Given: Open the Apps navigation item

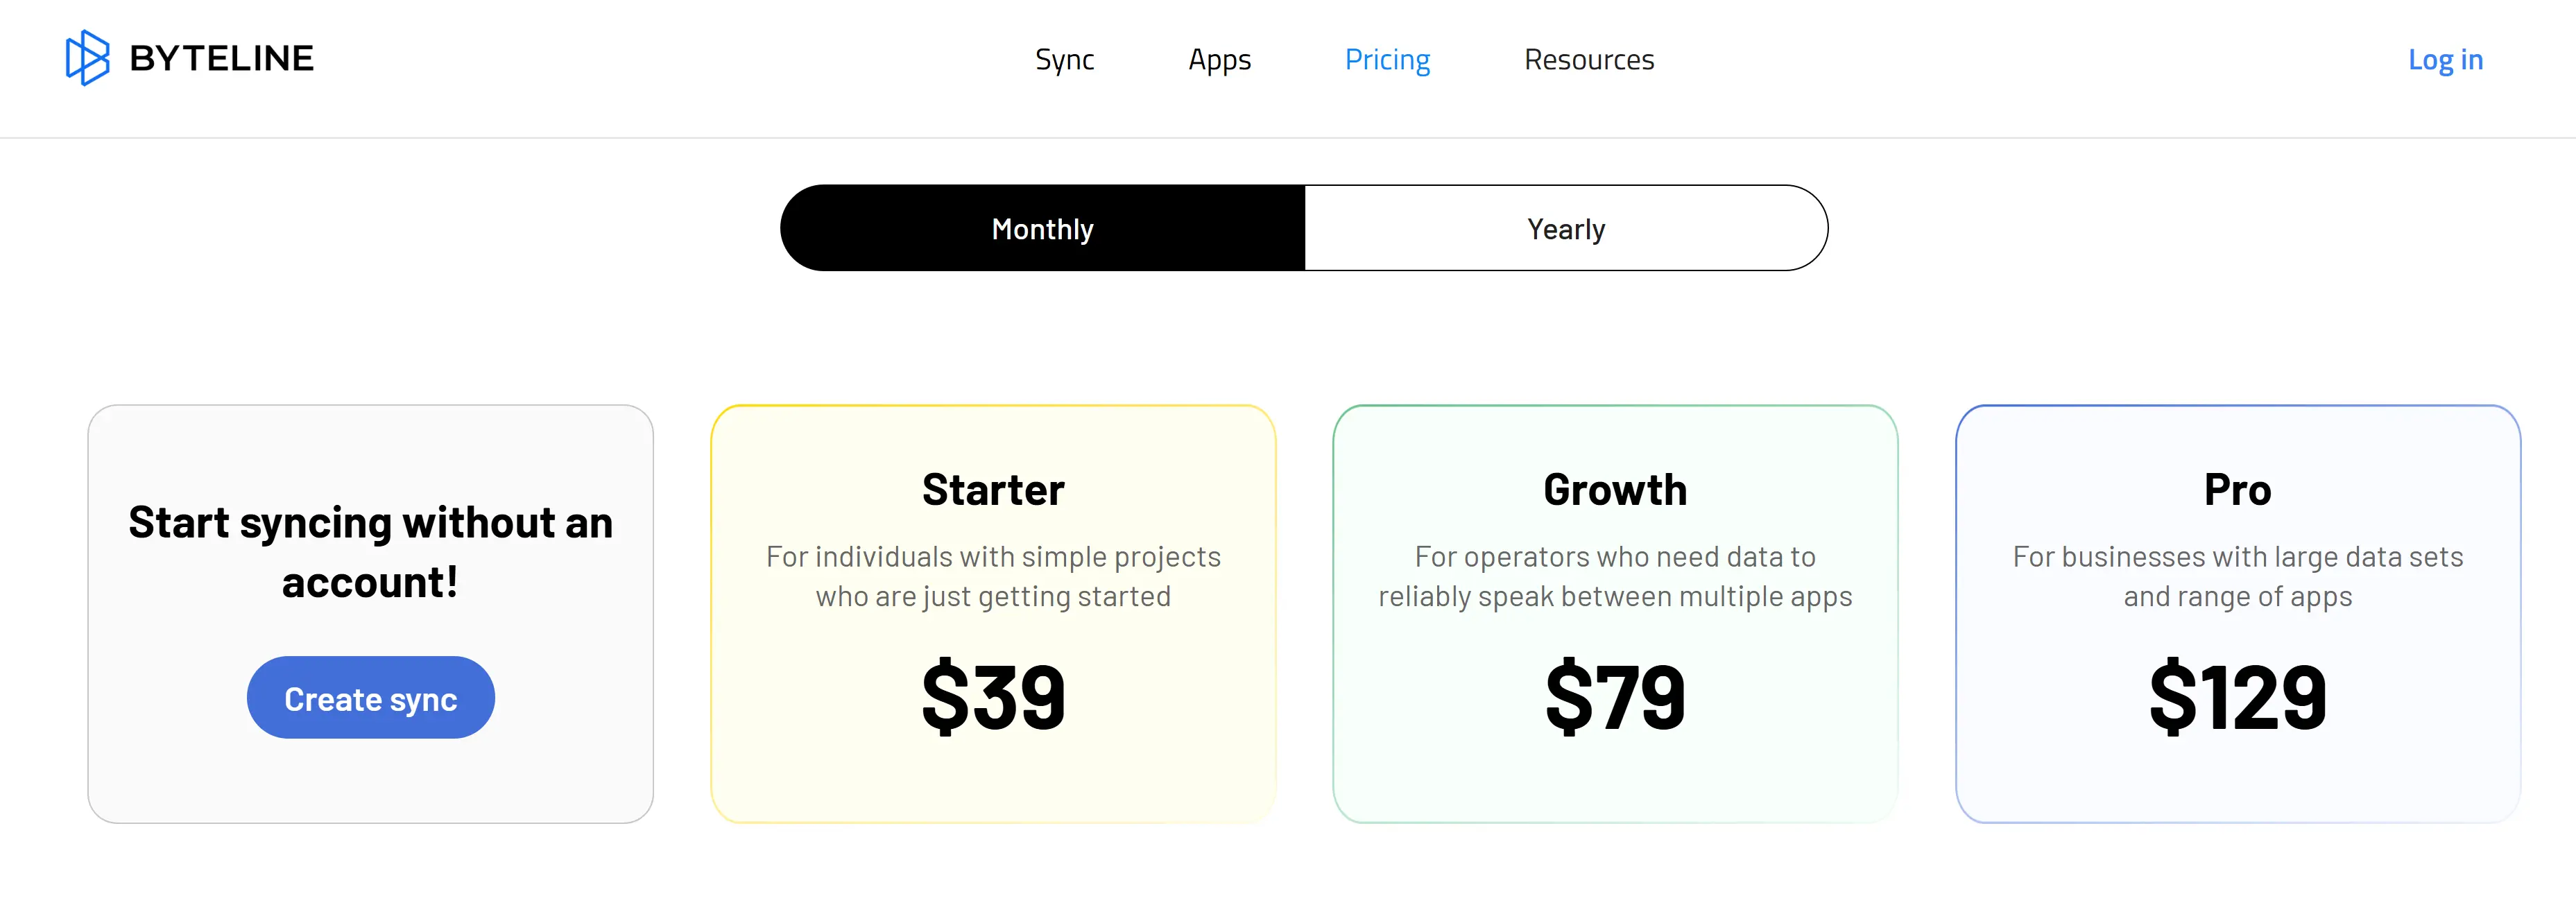Looking at the screenshot, I should click(1219, 60).
